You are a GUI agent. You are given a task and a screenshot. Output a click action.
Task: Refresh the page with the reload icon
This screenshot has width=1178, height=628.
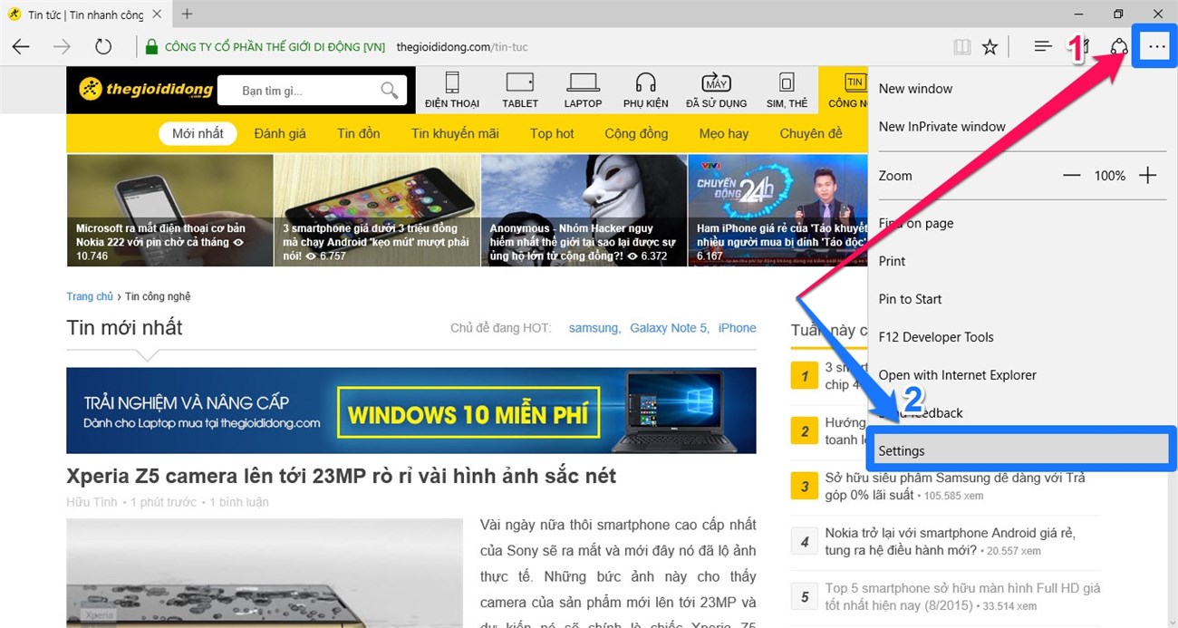(x=103, y=47)
